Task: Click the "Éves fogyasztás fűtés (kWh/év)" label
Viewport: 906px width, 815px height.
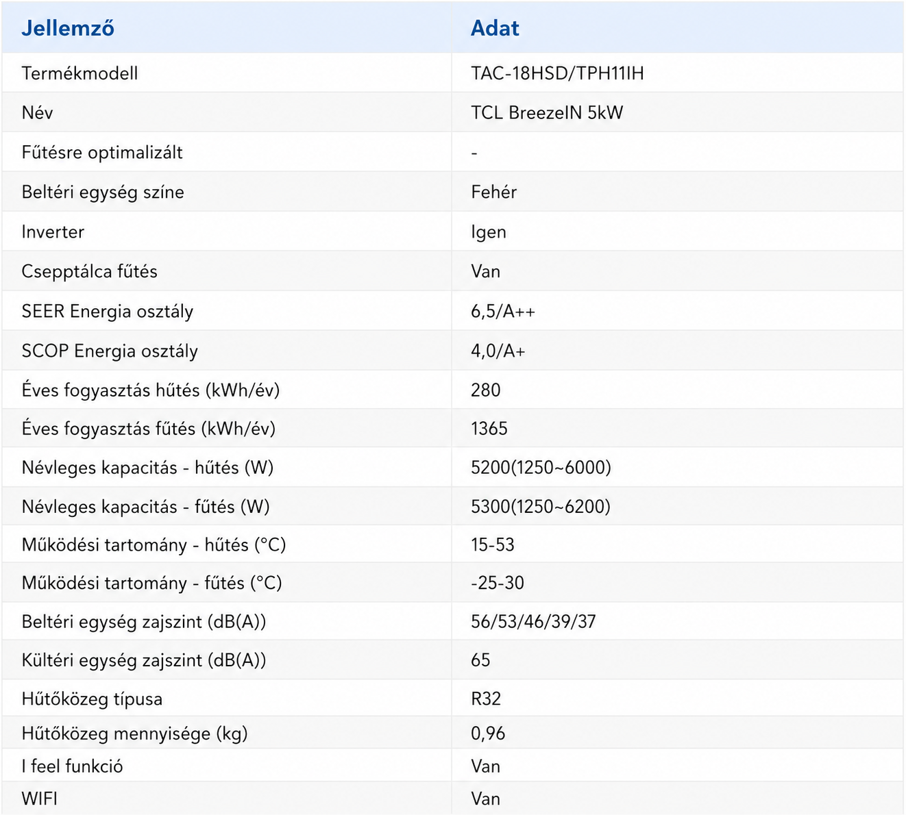Action: [149, 428]
